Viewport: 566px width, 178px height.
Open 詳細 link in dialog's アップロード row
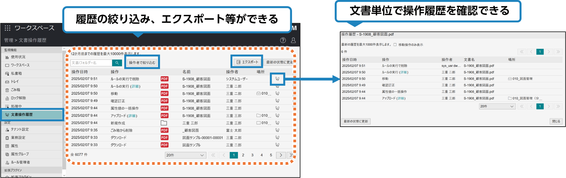click(x=401, y=98)
